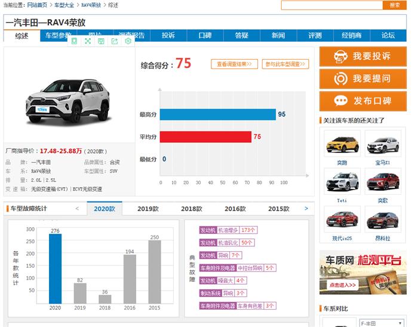Switch to the 口碑 tab
Screen dimensions: 418x327
(x=205, y=35)
